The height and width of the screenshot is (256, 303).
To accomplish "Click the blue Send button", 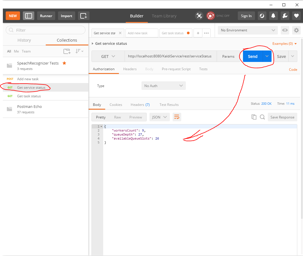I will tap(253, 56).
